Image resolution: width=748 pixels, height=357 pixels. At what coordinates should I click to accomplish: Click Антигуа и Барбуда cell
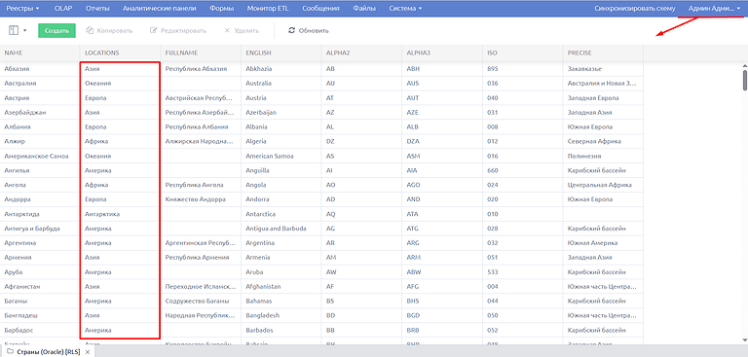(x=40, y=229)
